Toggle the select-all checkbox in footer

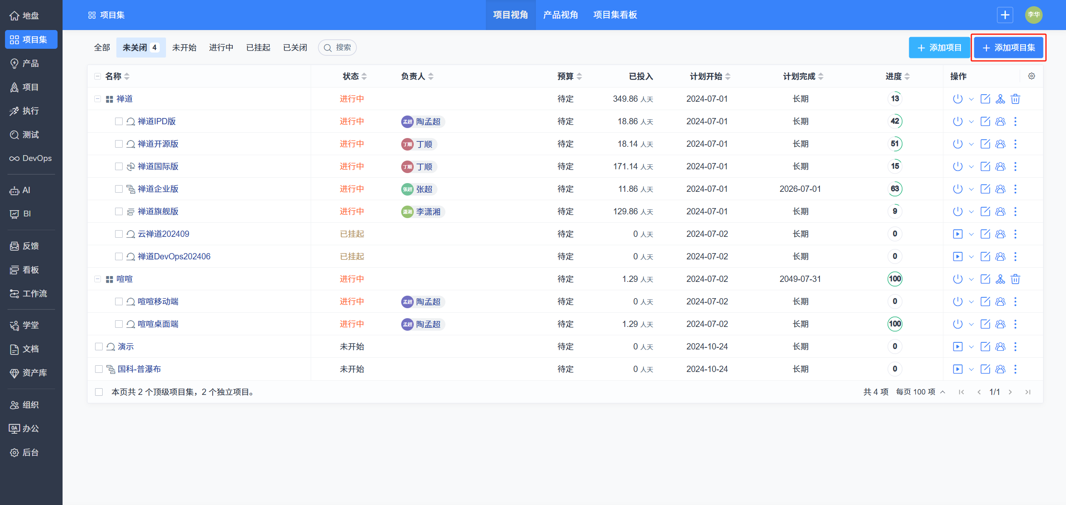coord(99,392)
